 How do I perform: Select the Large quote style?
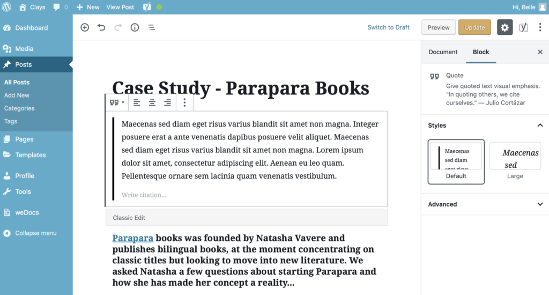point(515,161)
